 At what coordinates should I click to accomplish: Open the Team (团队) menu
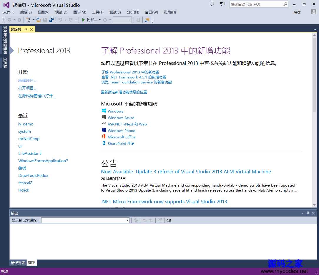coord(79,12)
